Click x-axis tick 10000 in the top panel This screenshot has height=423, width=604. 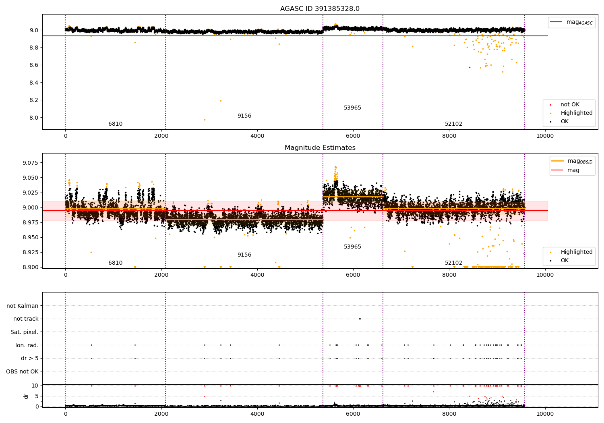pos(545,136)
